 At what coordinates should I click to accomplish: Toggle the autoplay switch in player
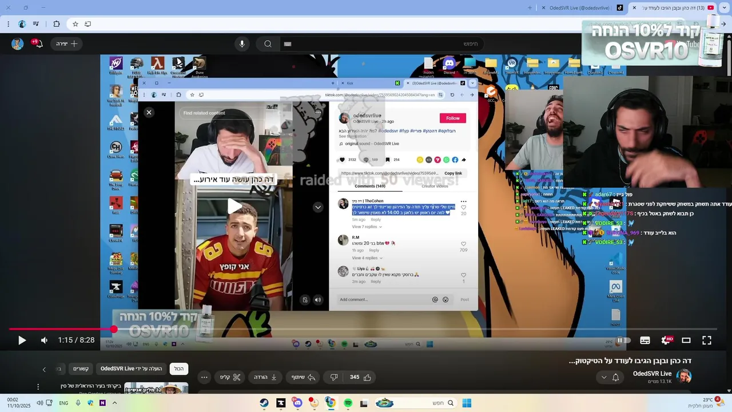tap(623, 340)
